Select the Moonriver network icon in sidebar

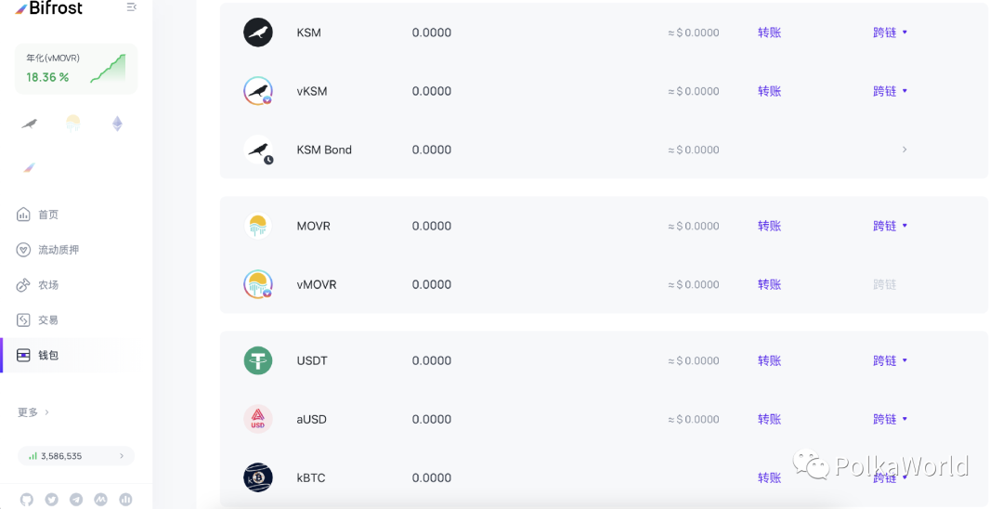click(x=73, y=124)
